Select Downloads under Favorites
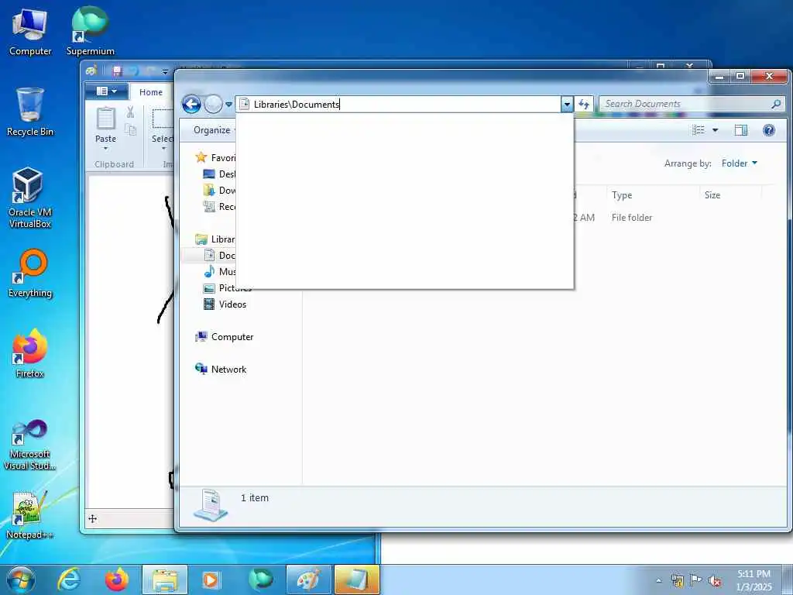The width and height of the screenshot is (793, 595). point(219,191)
